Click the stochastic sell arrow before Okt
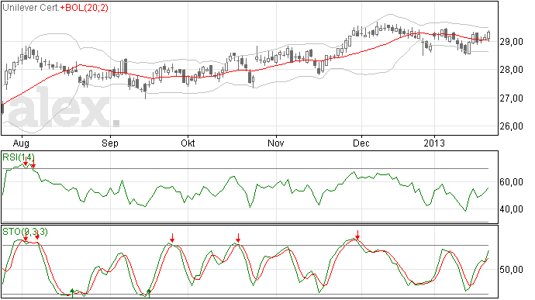The height and width of the screenshot is (300, 535). tap(172, 238)
